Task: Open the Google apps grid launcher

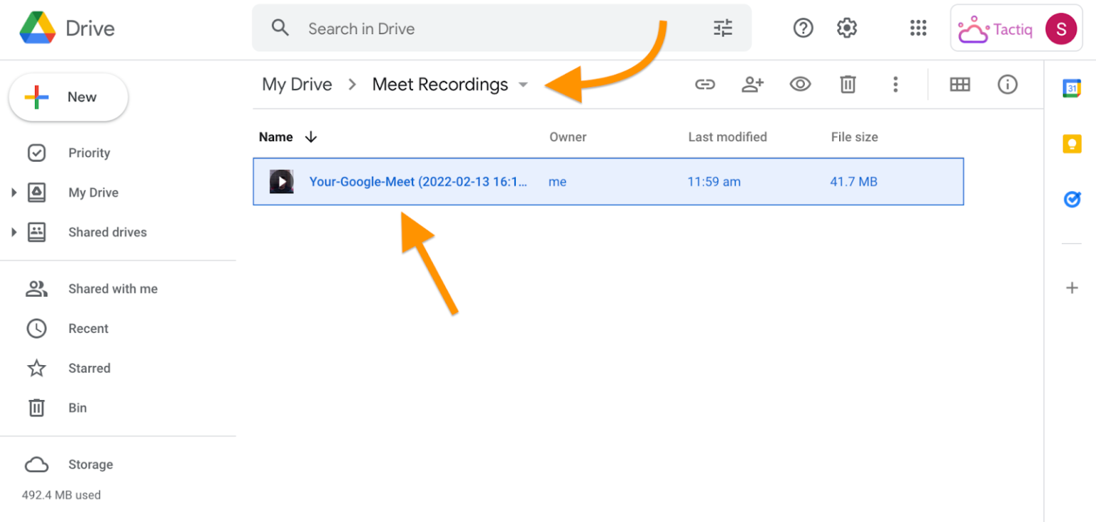Action: coord(918,29)
